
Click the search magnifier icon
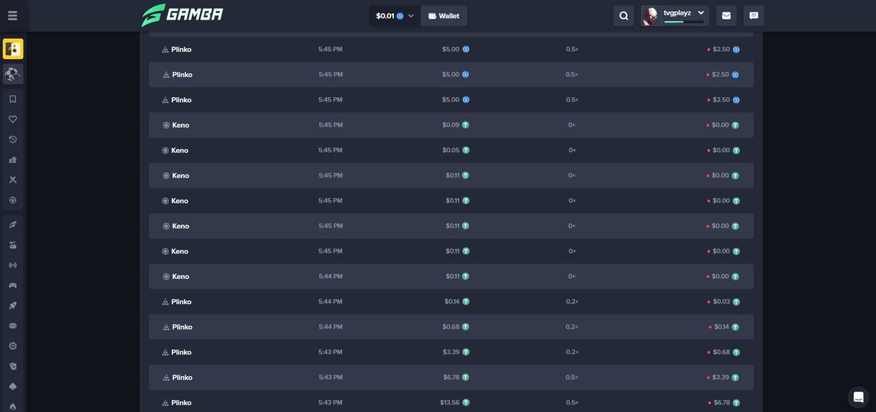pyautogui.click(x=623, y=15)
